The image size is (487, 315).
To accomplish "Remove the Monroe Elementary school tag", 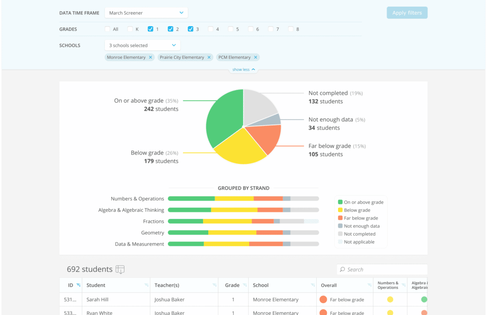I will tap(151, 57).
